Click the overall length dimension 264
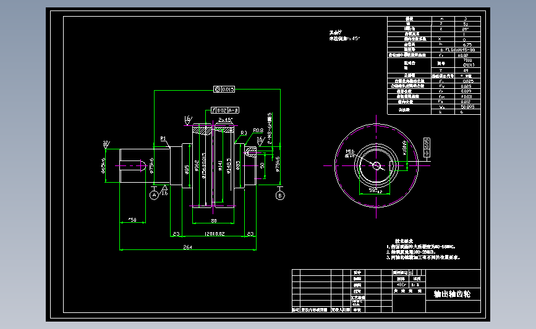The height and width of the screenshot is (329, 536). coord(187,247)
